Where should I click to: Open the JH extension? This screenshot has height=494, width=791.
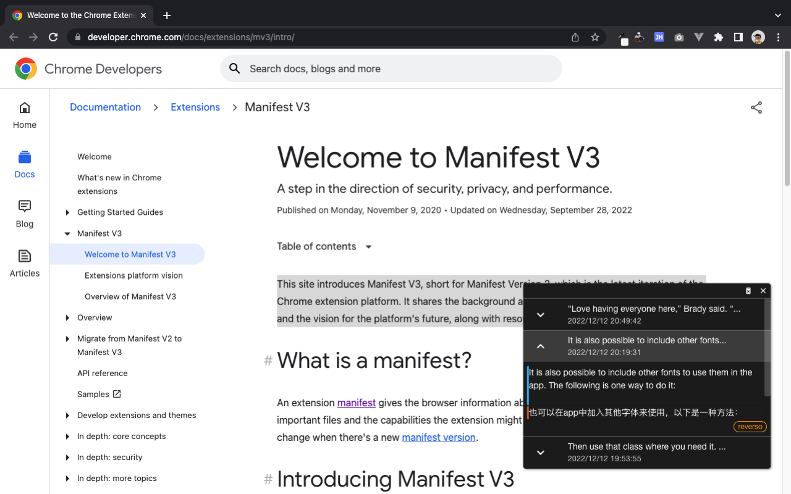pyautogui.click(x=659, y=37)
